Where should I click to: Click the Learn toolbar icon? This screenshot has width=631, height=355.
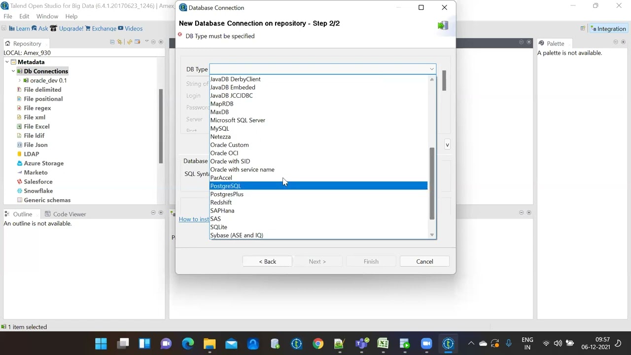pos(11,29)
